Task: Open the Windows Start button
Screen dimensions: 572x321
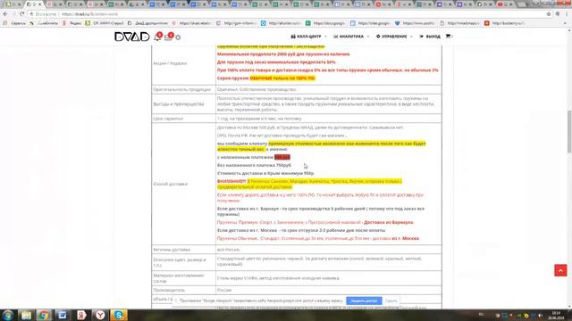Action: pos(8,315)
